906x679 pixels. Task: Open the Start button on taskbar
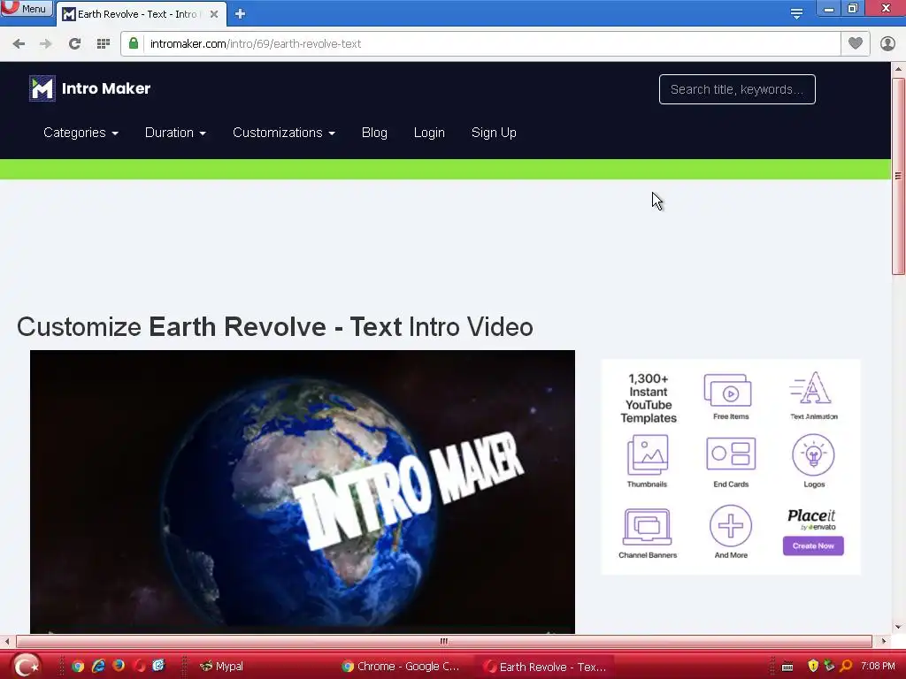[26, 666]
